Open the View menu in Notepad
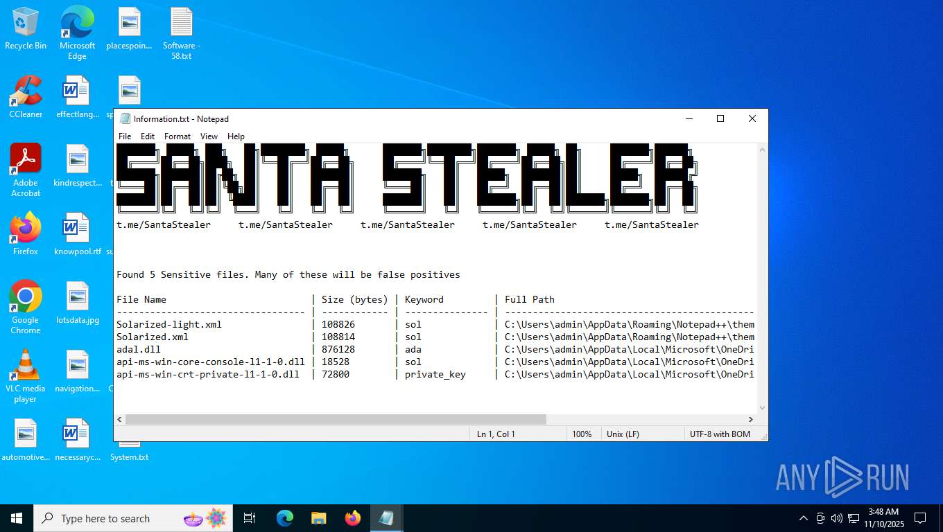 [209, 136]
